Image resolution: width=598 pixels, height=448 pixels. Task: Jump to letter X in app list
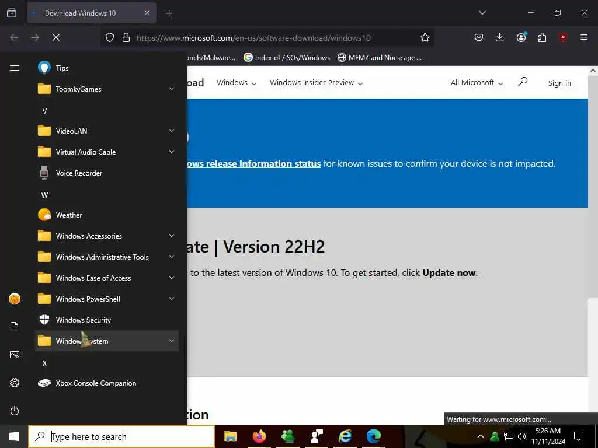click(x=44, y=363)
